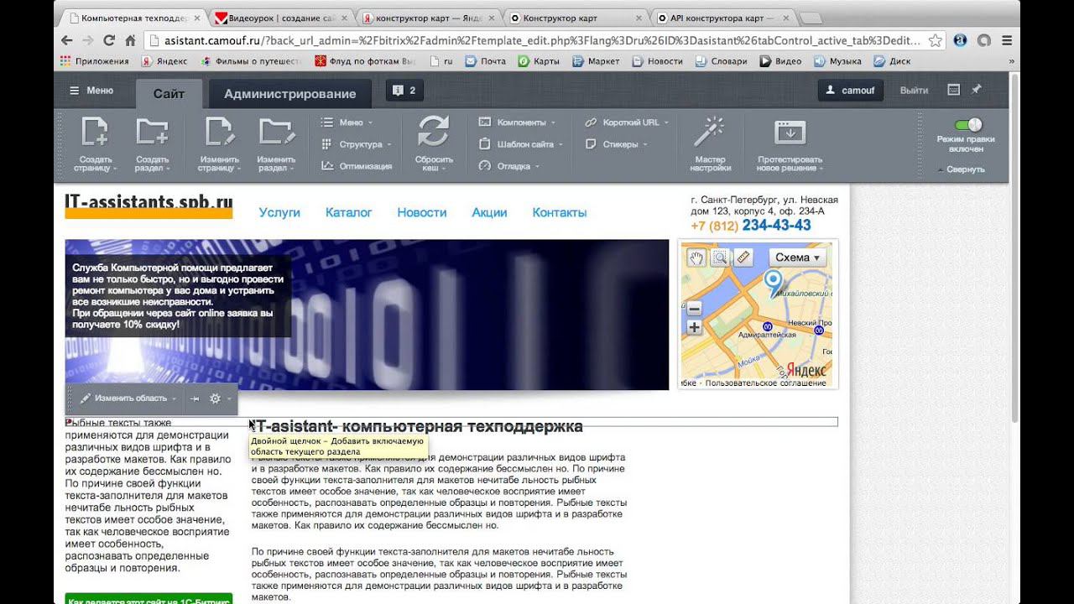Select the map ruler tool
This screenshot has height=604, width=1074.
pyautogui.click(x=743, y=258)
